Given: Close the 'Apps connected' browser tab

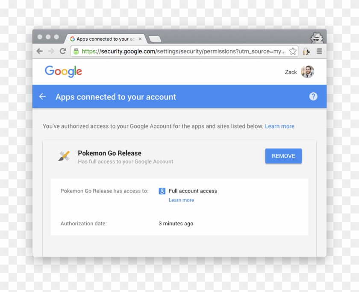Looking at the screenshot, I should [x=140, y=39].
